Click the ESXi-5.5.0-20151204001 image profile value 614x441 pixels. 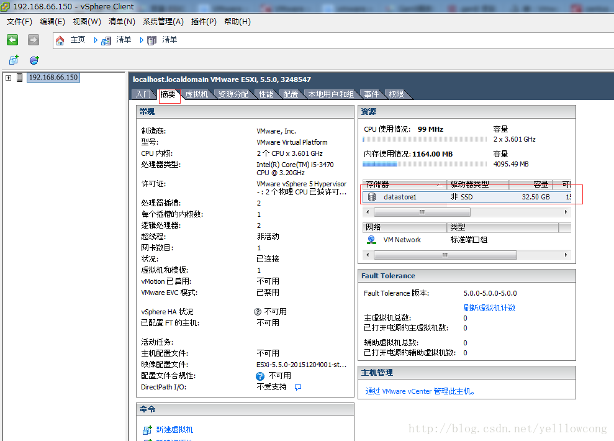tap(302, 365)
